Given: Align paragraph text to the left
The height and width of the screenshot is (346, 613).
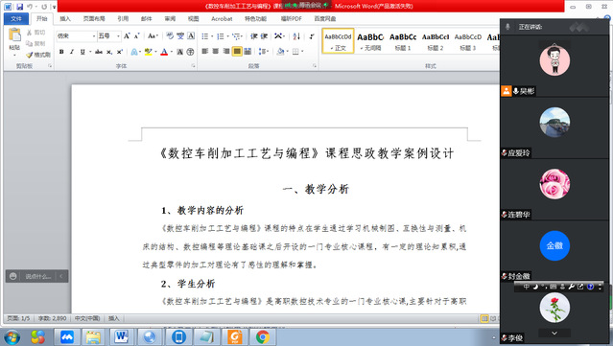Looking at the screenshot, I should pyautogui.click(x=205, y=51).
